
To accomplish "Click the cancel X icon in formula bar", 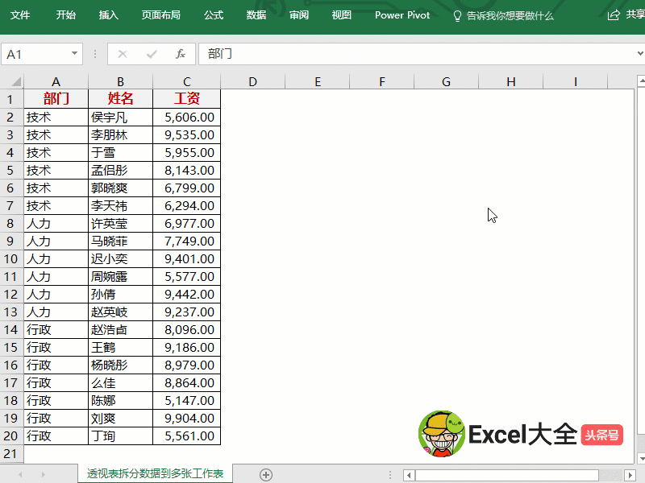I will pos(123,54).
